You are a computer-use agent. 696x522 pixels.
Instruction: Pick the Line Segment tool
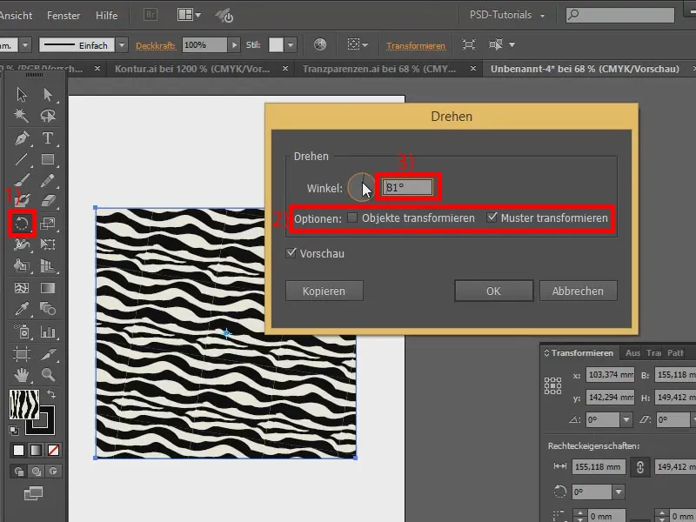pos(21,159)
